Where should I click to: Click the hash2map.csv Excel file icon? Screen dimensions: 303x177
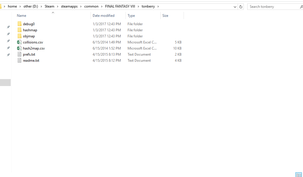[x=19, y=48]
